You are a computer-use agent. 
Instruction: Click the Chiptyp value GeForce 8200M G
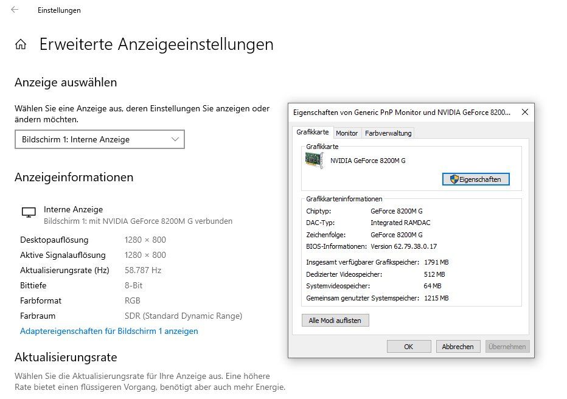(x=396, y=211)
